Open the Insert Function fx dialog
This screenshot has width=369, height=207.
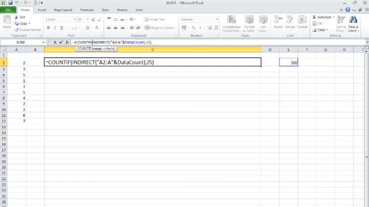tap(66, 42)
